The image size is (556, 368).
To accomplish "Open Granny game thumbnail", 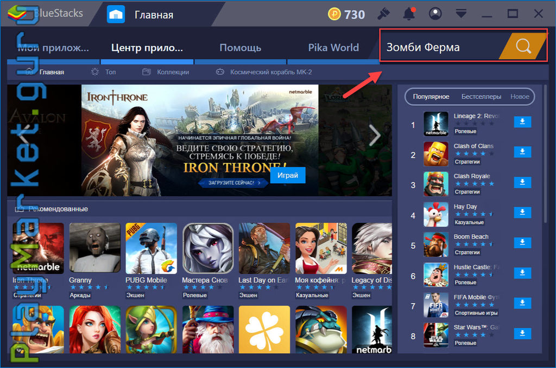I will [94, 248].
